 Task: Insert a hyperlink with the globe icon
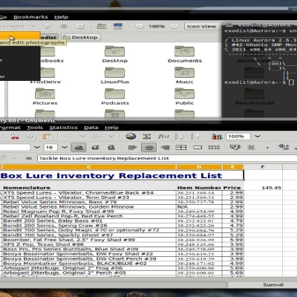tap(131, 136)
